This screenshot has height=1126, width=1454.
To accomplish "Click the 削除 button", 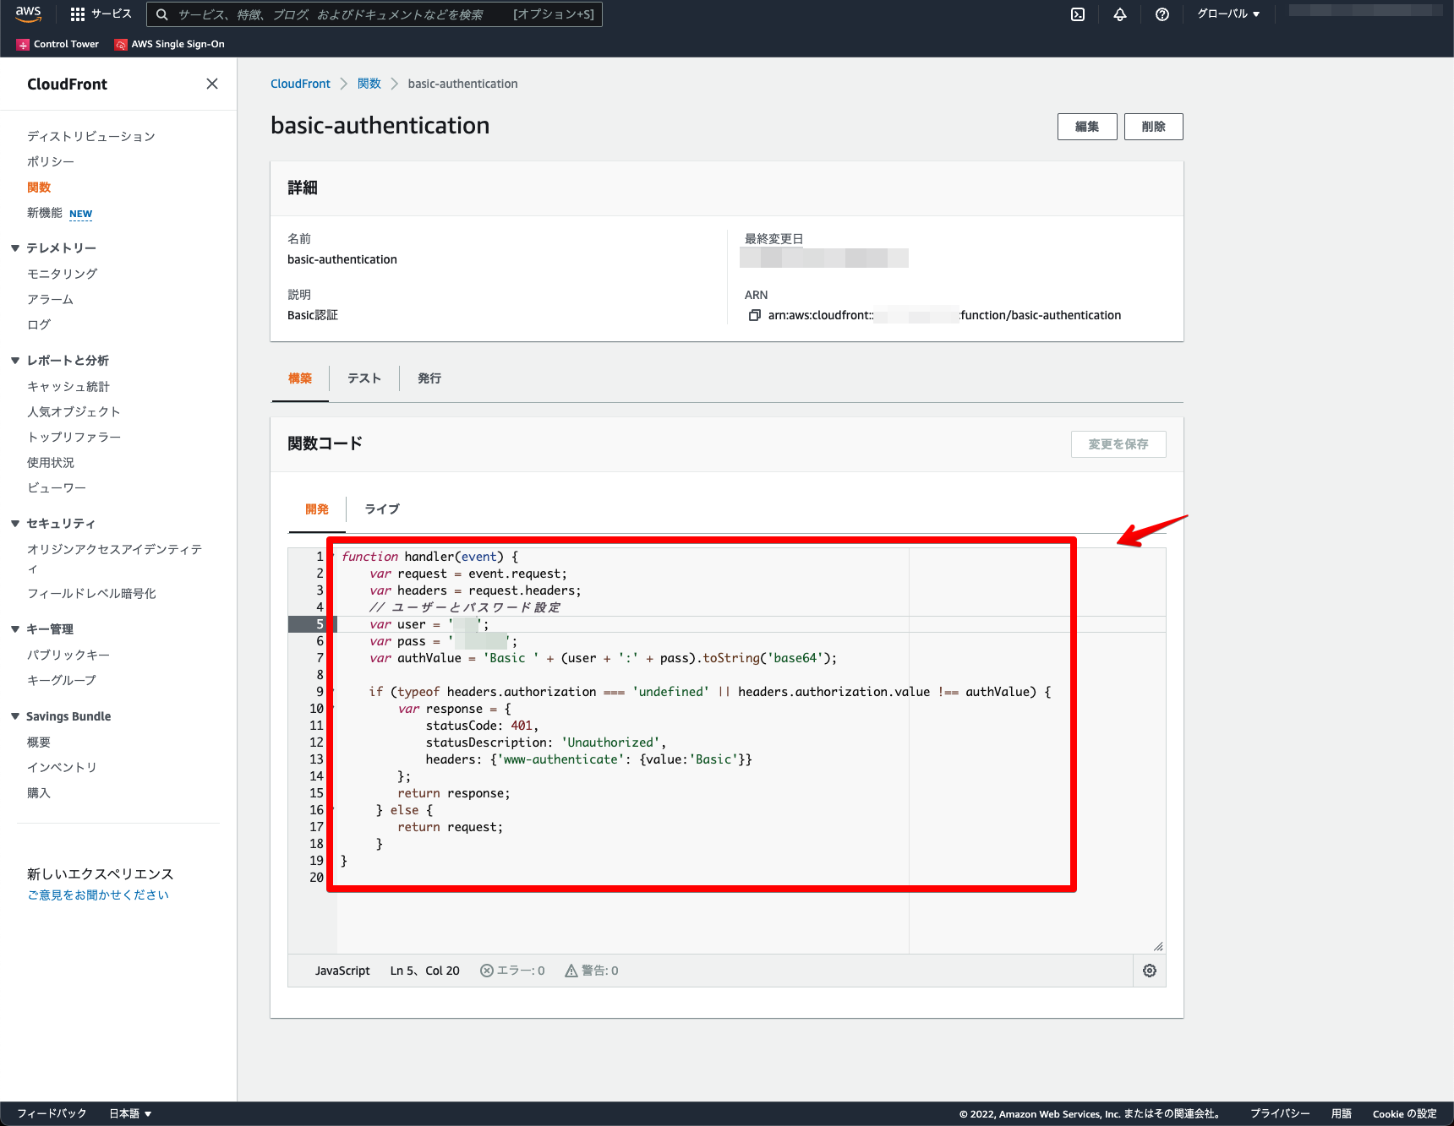I will (1154, 127).
